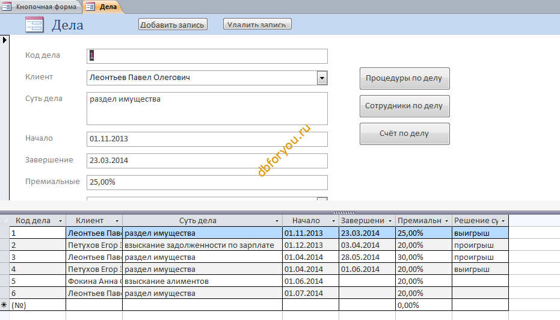
Task: Open the Клиент column filter dropdown
Action: tap(117, 221)
